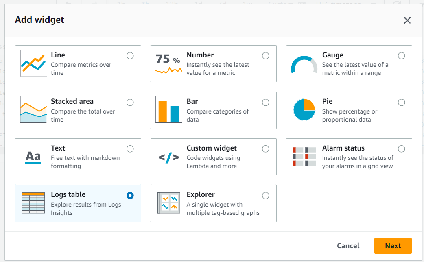Select the Line radio button
The image size is (424, 262).
pos(130,56)
